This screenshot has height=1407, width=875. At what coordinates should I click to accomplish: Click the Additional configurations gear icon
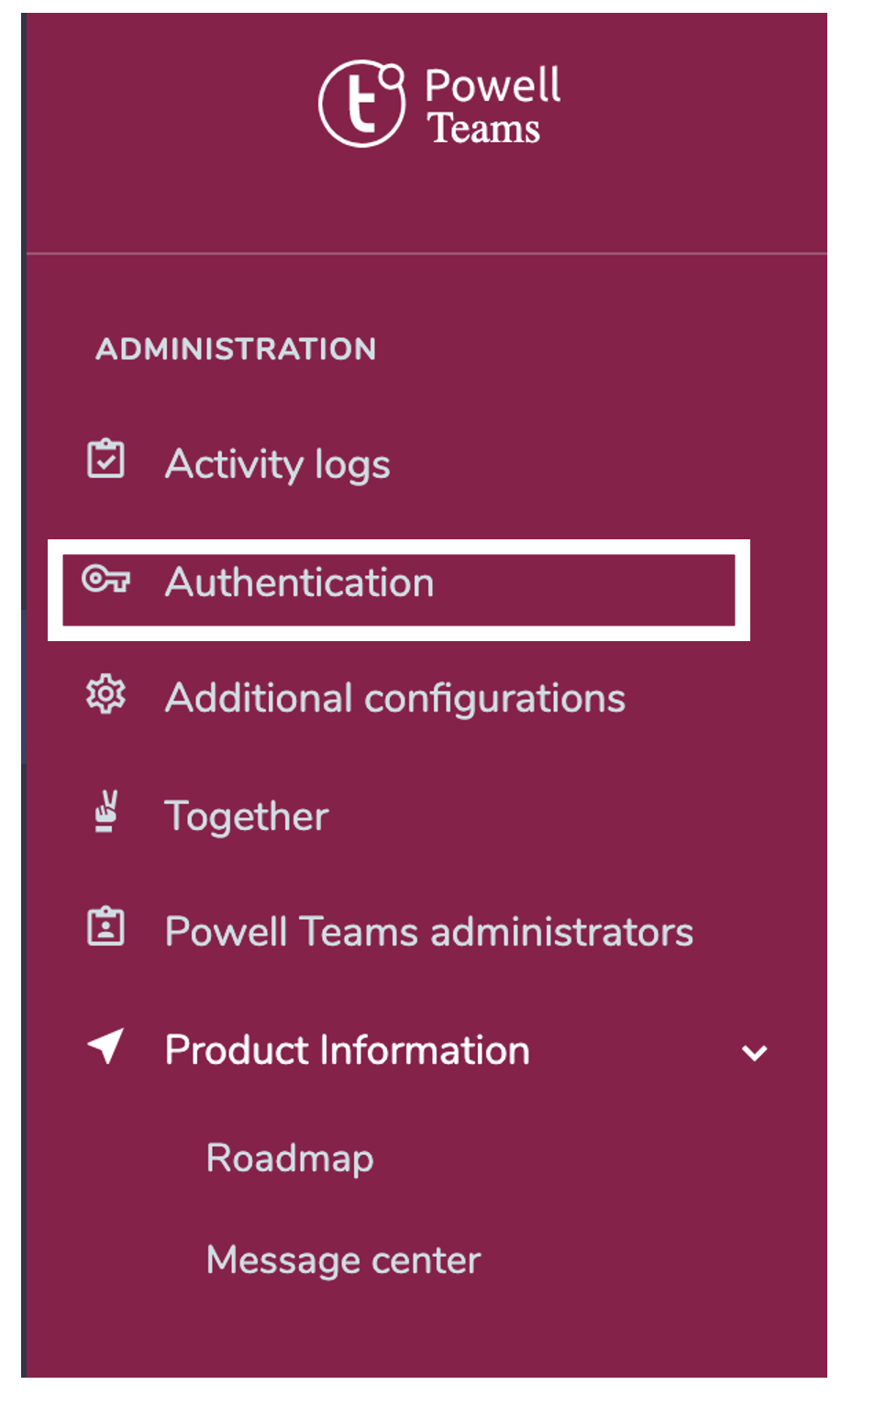pyautogui.click(x=105, y=696)
